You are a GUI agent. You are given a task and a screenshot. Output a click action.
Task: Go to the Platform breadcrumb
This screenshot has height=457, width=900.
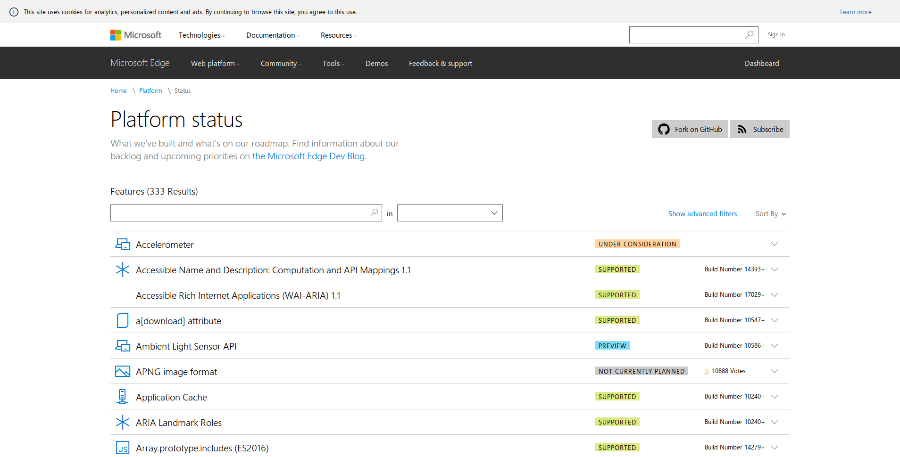[150, 90]
